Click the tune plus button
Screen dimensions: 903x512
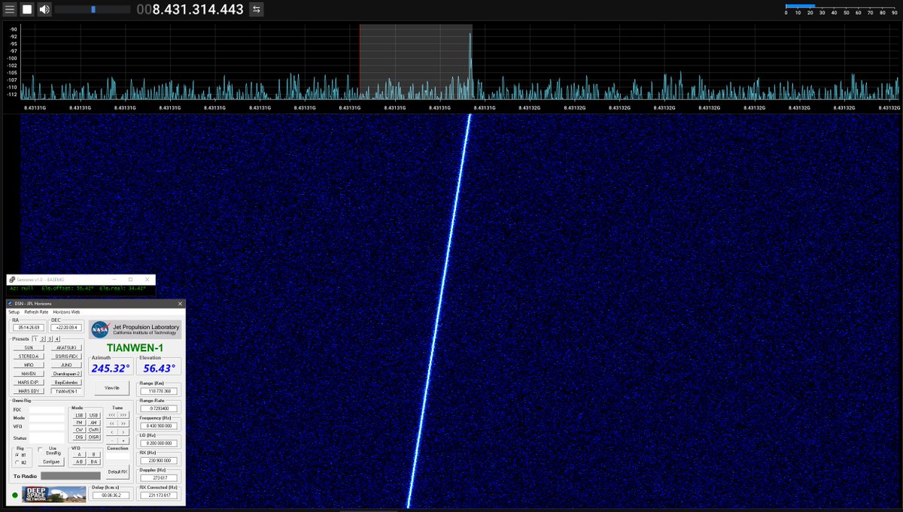point(123,441)
